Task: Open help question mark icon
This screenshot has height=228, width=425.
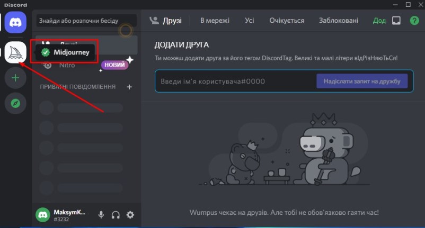Action: point(414,21)
